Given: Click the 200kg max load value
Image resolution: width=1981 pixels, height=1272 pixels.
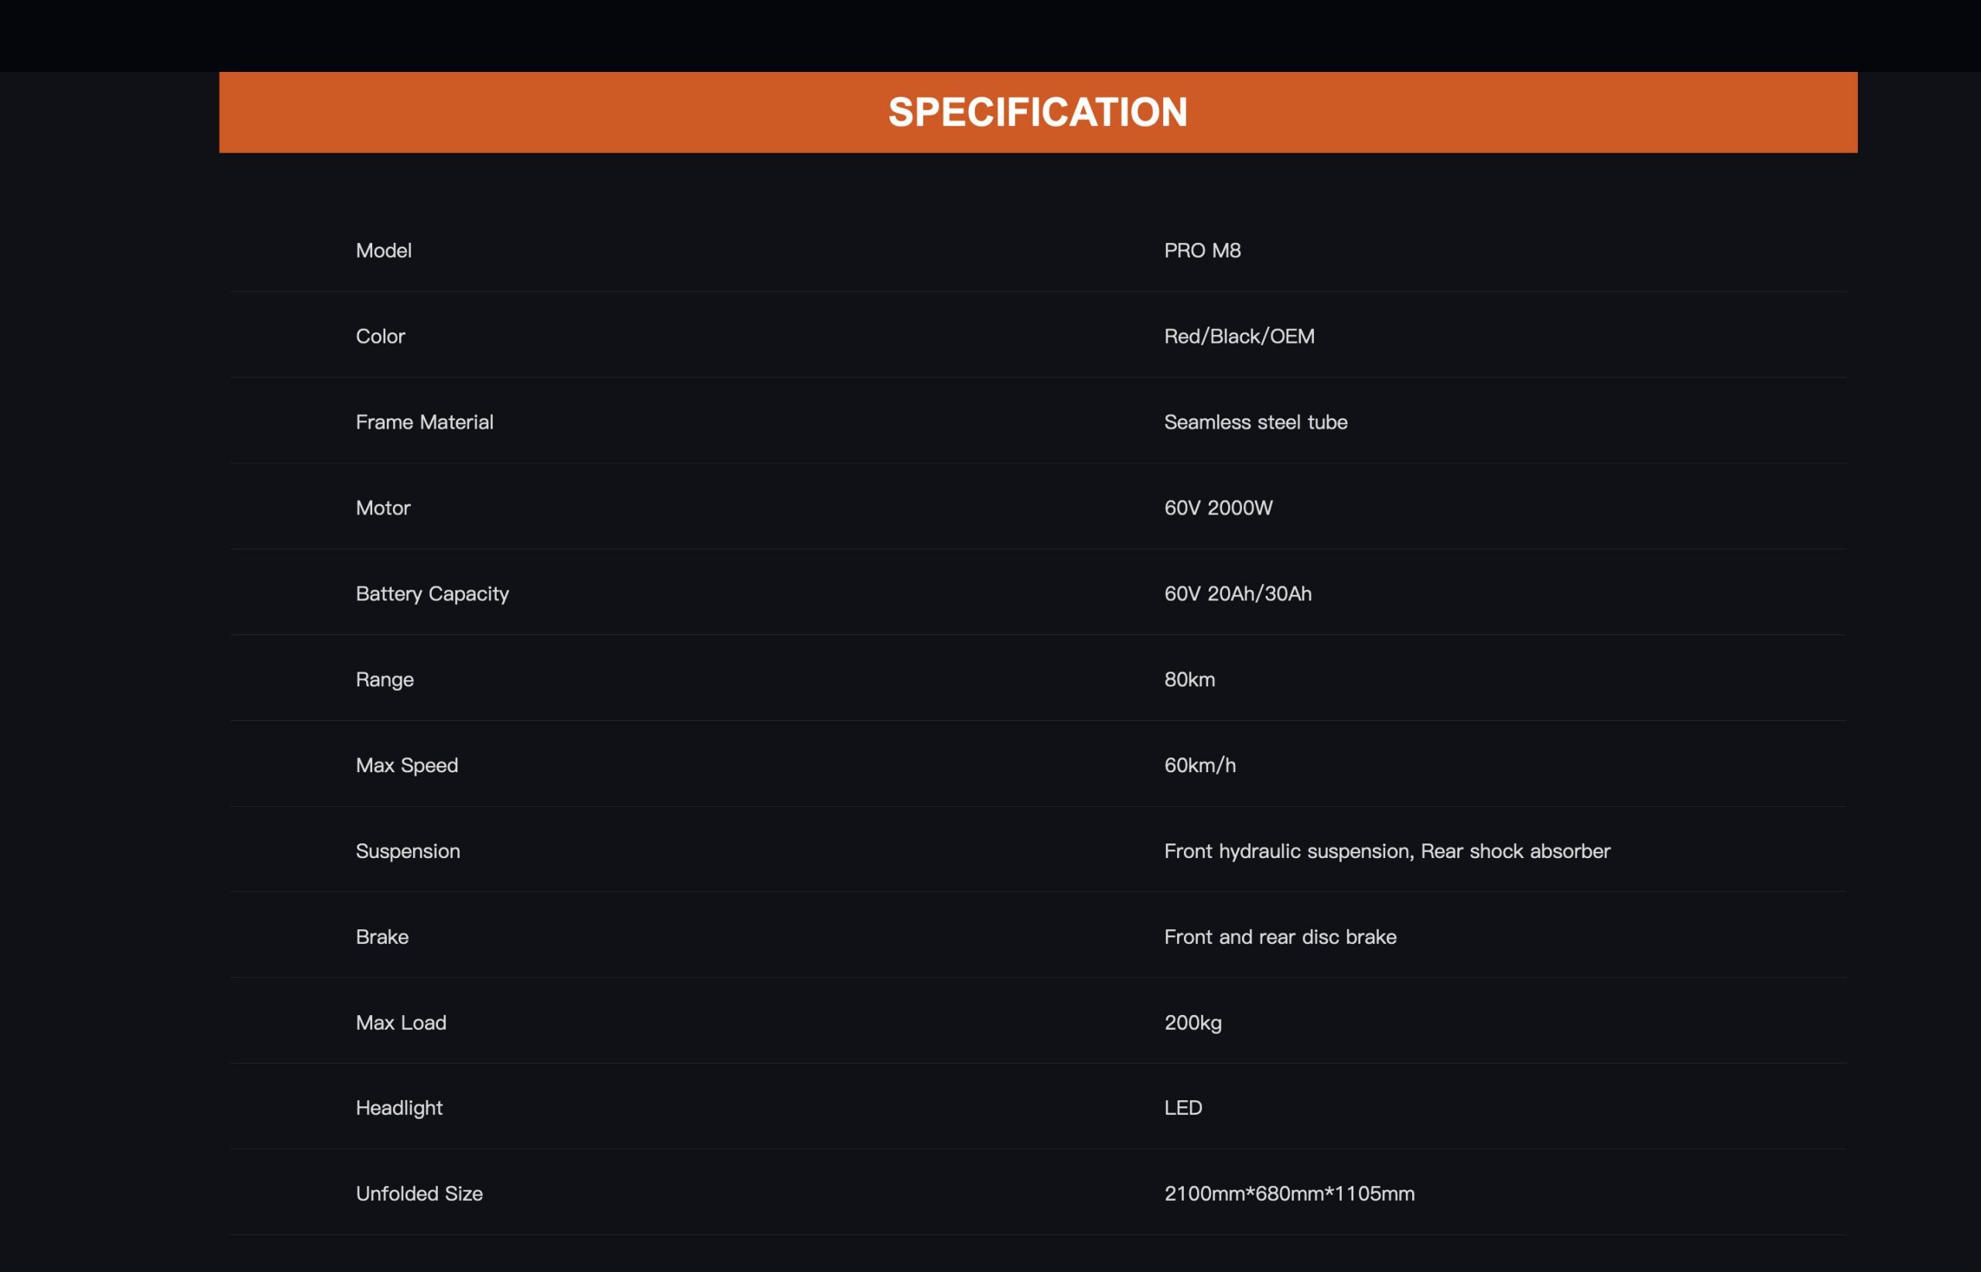Looking at the screenshot, I should (1193, 1024).
